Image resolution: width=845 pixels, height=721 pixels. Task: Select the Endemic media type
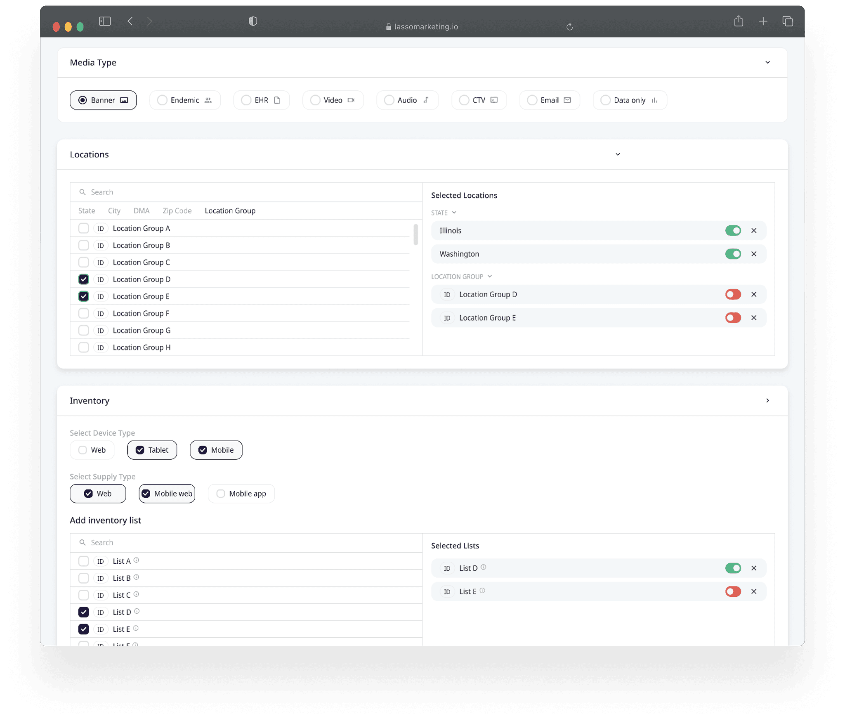point(185,100)
